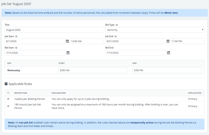Click the Wednesday end time 5:00 PM field
The width and height of the screenshot is (209, 135).
(x=166, y=70)
